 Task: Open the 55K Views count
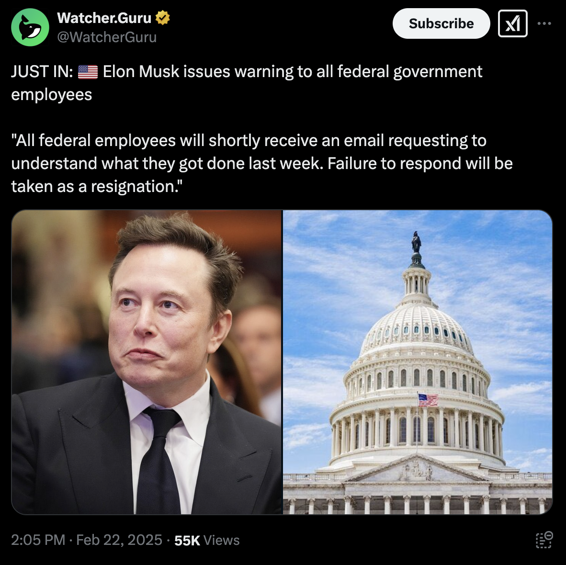coord(207,541)
